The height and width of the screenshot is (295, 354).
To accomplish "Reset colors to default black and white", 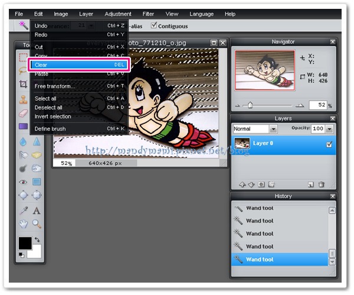I will pyautogui.click(x=21, y=255).
